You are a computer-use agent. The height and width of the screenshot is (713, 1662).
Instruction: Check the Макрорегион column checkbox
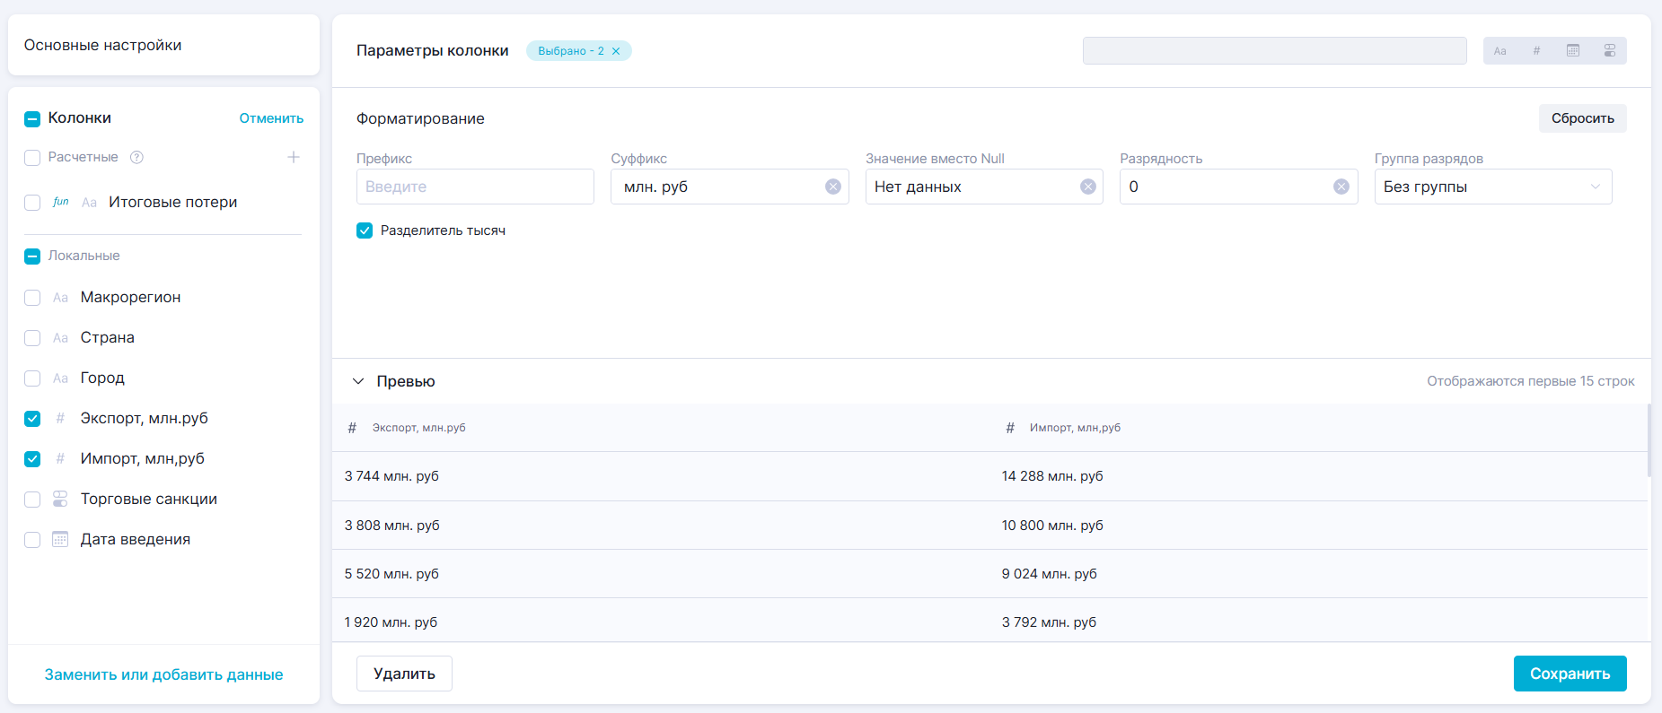(x=32, y=298)
